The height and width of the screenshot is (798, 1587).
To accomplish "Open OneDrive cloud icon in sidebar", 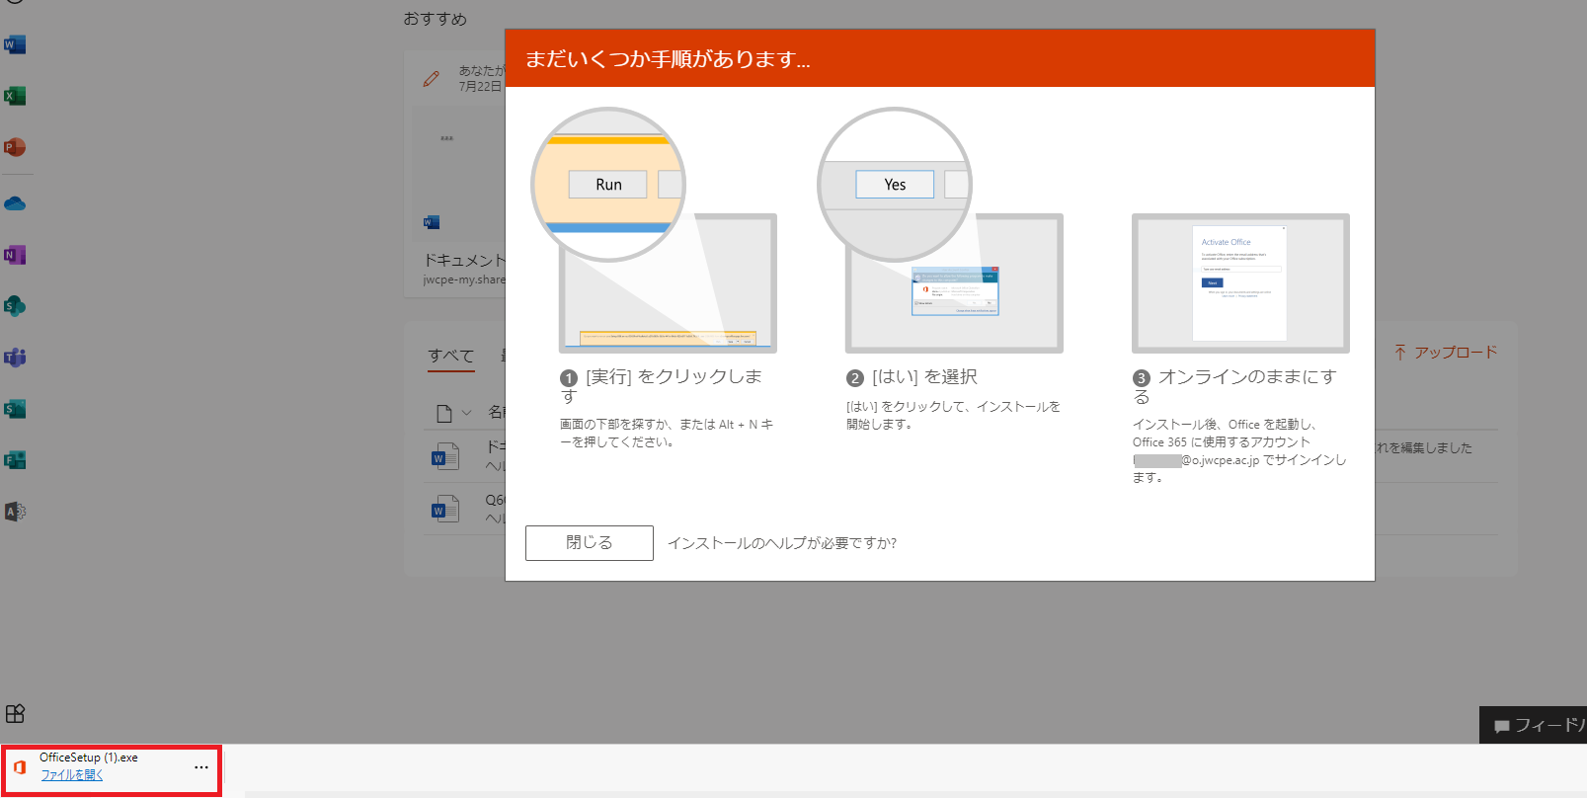I will 14,204.
